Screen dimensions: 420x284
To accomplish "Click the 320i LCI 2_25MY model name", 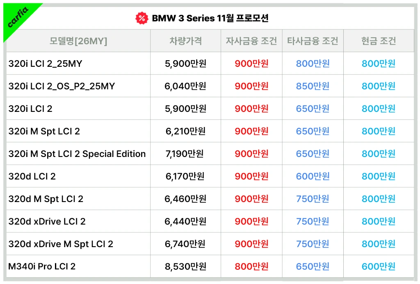I will tap(45, 64).
